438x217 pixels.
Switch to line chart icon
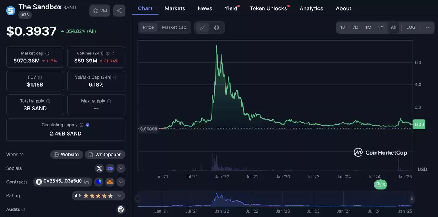(x=202, y=27)
